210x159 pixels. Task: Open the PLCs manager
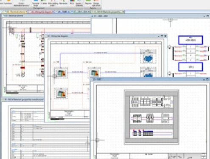point(72,2)
